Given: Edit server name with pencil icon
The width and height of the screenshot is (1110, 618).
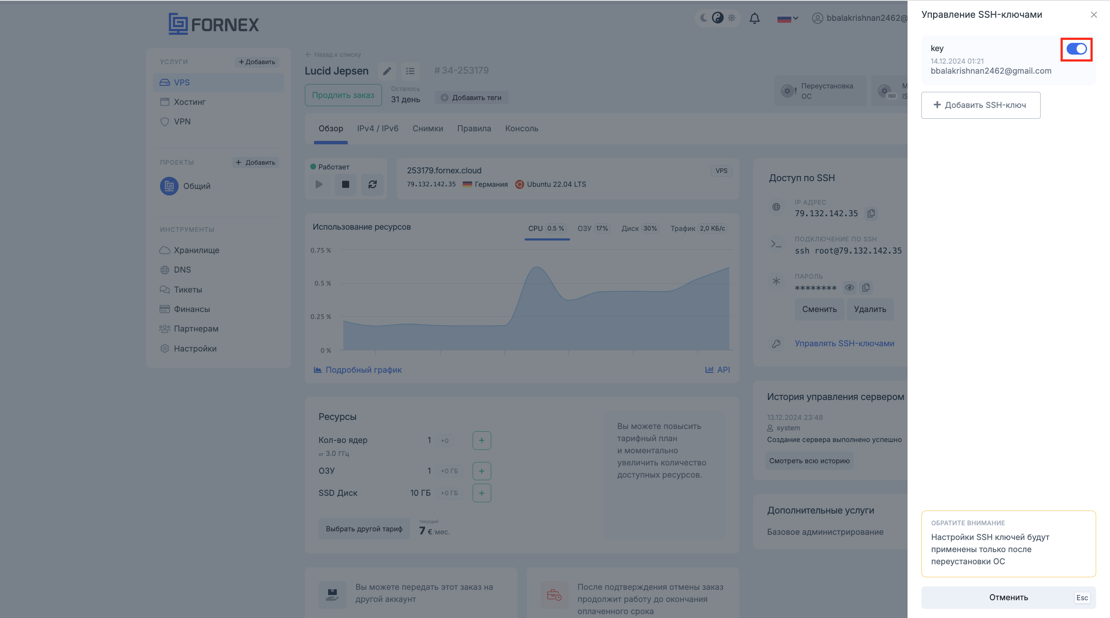Looking at the screenshot, I should click(x=387, y=71).
